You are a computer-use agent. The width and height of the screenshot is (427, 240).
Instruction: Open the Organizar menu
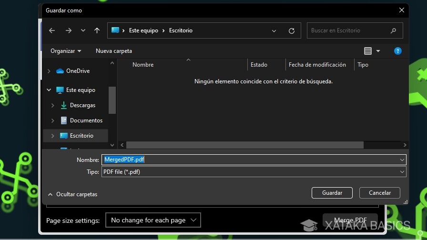[x=66, y=51]
